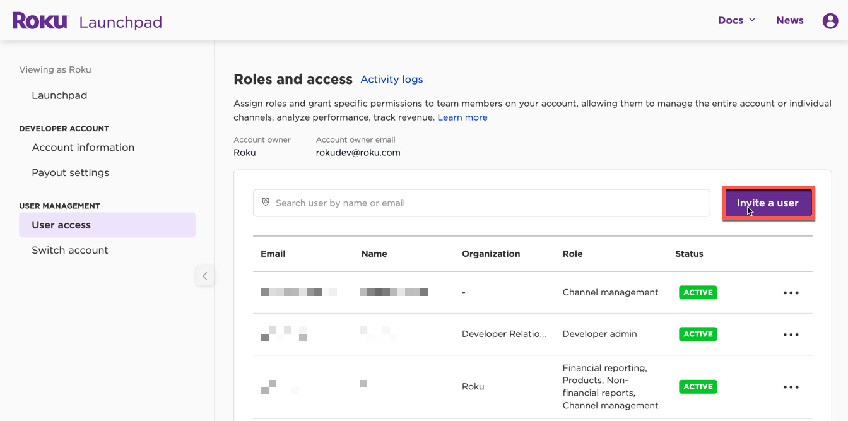Follow the Learn more link

tap(462, 117)
